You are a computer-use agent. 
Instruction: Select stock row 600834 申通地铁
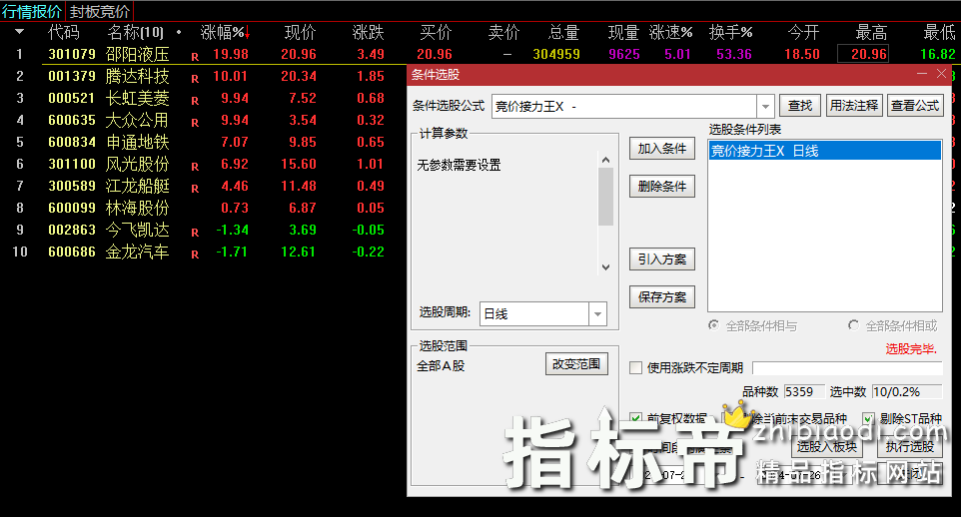pos(204,142)
